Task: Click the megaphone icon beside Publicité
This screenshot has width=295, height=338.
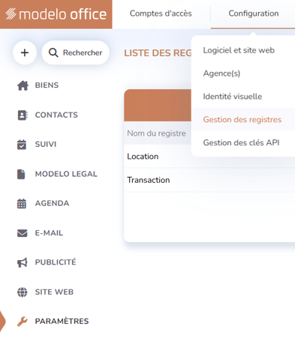Action: point(23,262)
